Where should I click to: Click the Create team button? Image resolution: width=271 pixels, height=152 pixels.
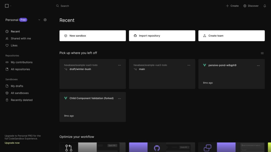231,36
